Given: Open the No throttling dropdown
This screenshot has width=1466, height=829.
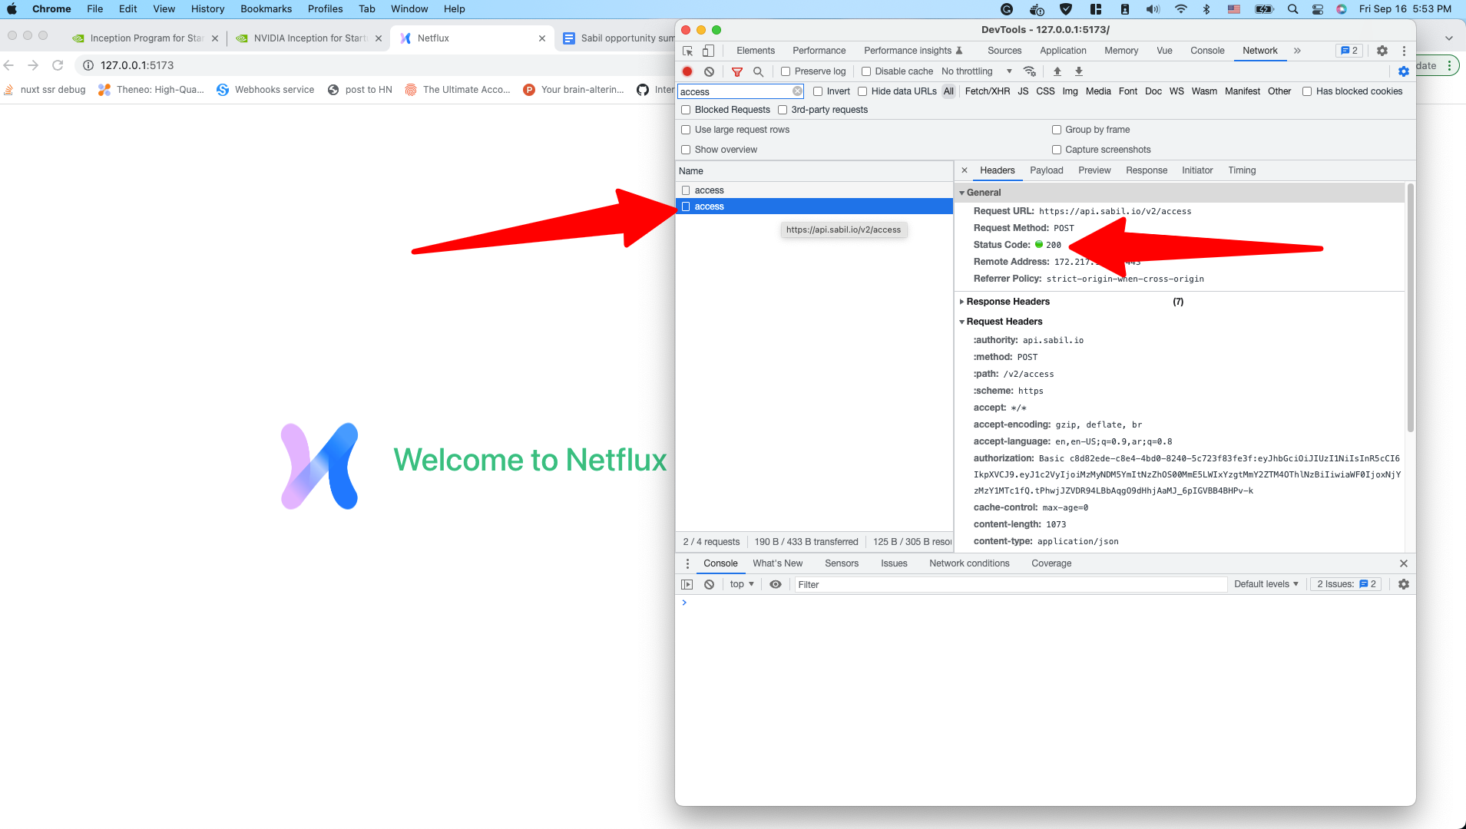Looking at the screenshot, I should point(977,71).
